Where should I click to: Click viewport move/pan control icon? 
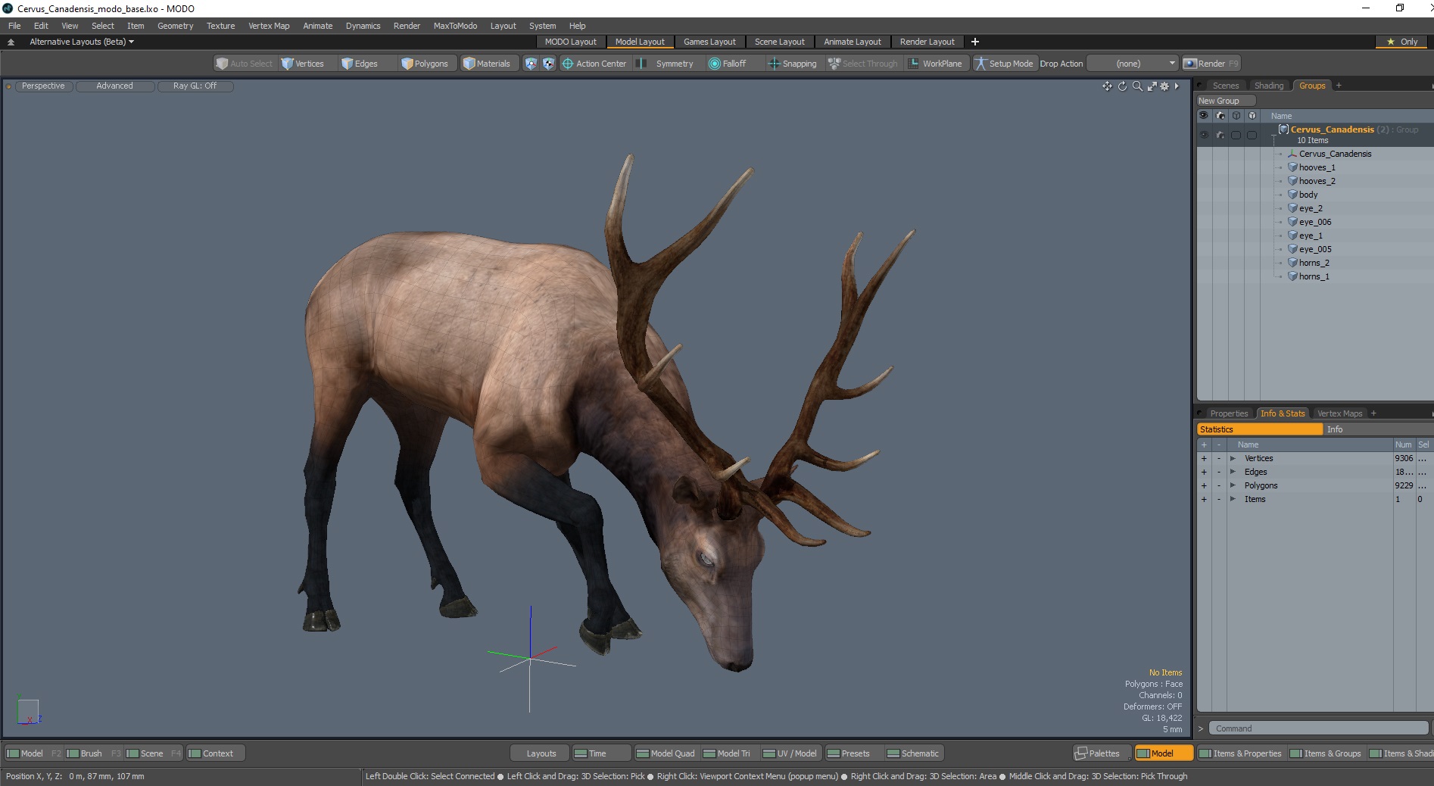click(x=1107, y=86)
